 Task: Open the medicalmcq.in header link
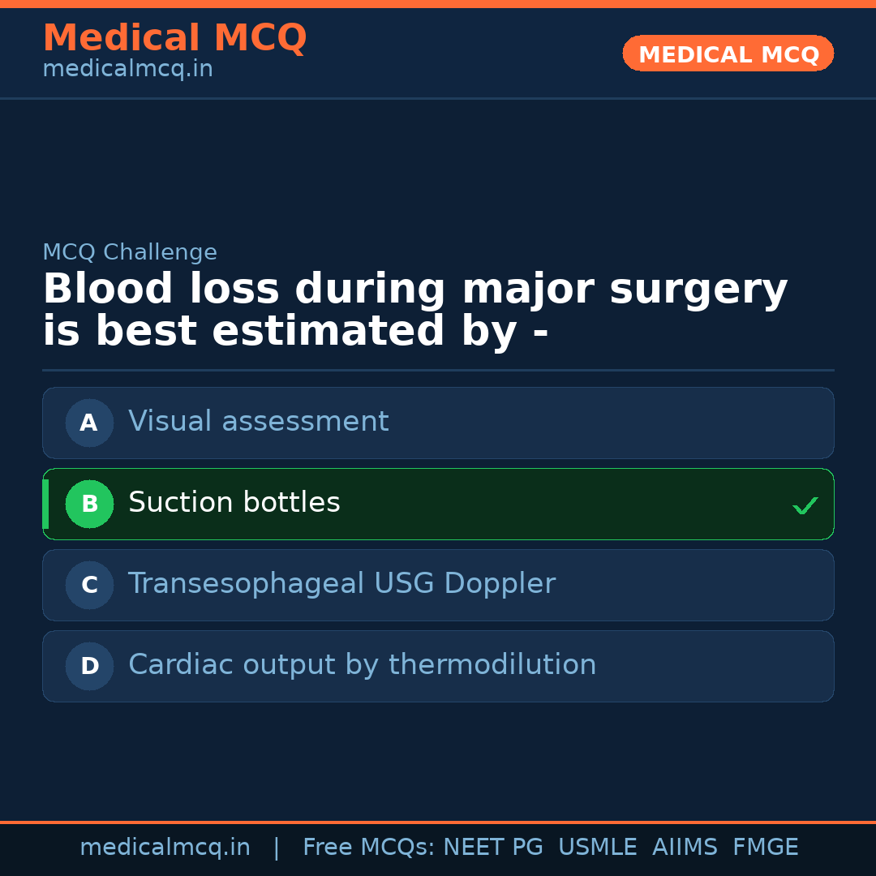(127, 68)
